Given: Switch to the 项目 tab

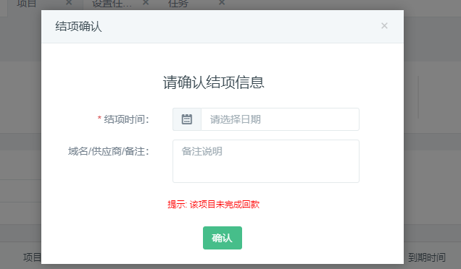Looking at the screenshot, I should (27, 4).
